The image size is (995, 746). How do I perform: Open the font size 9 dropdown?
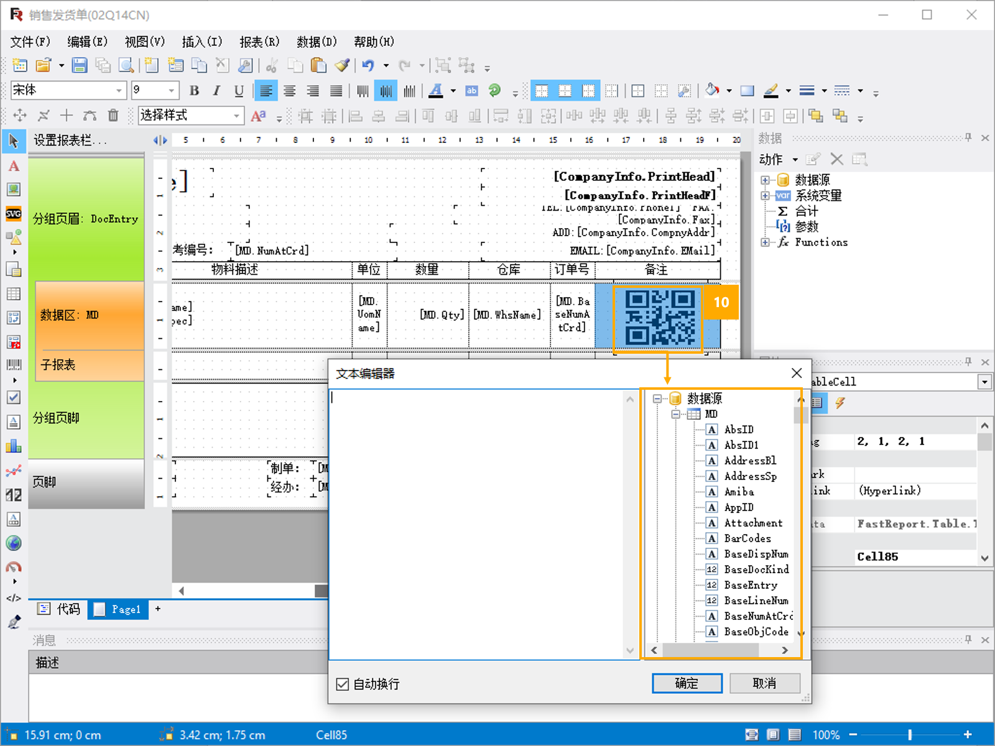(x=172, y=91)
